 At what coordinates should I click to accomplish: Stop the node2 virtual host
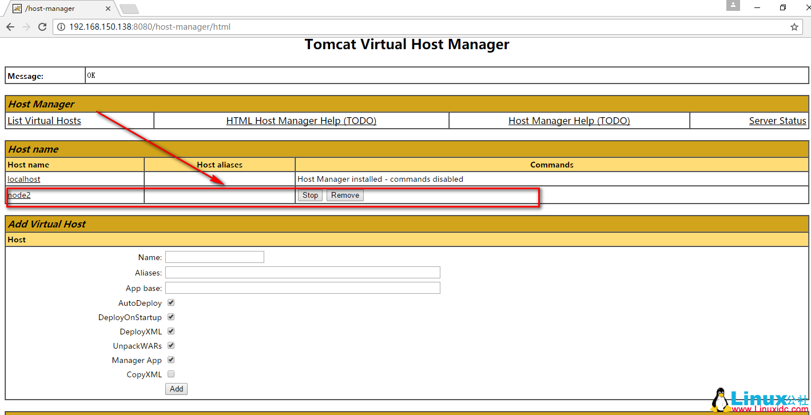click(x=310, y=195)
